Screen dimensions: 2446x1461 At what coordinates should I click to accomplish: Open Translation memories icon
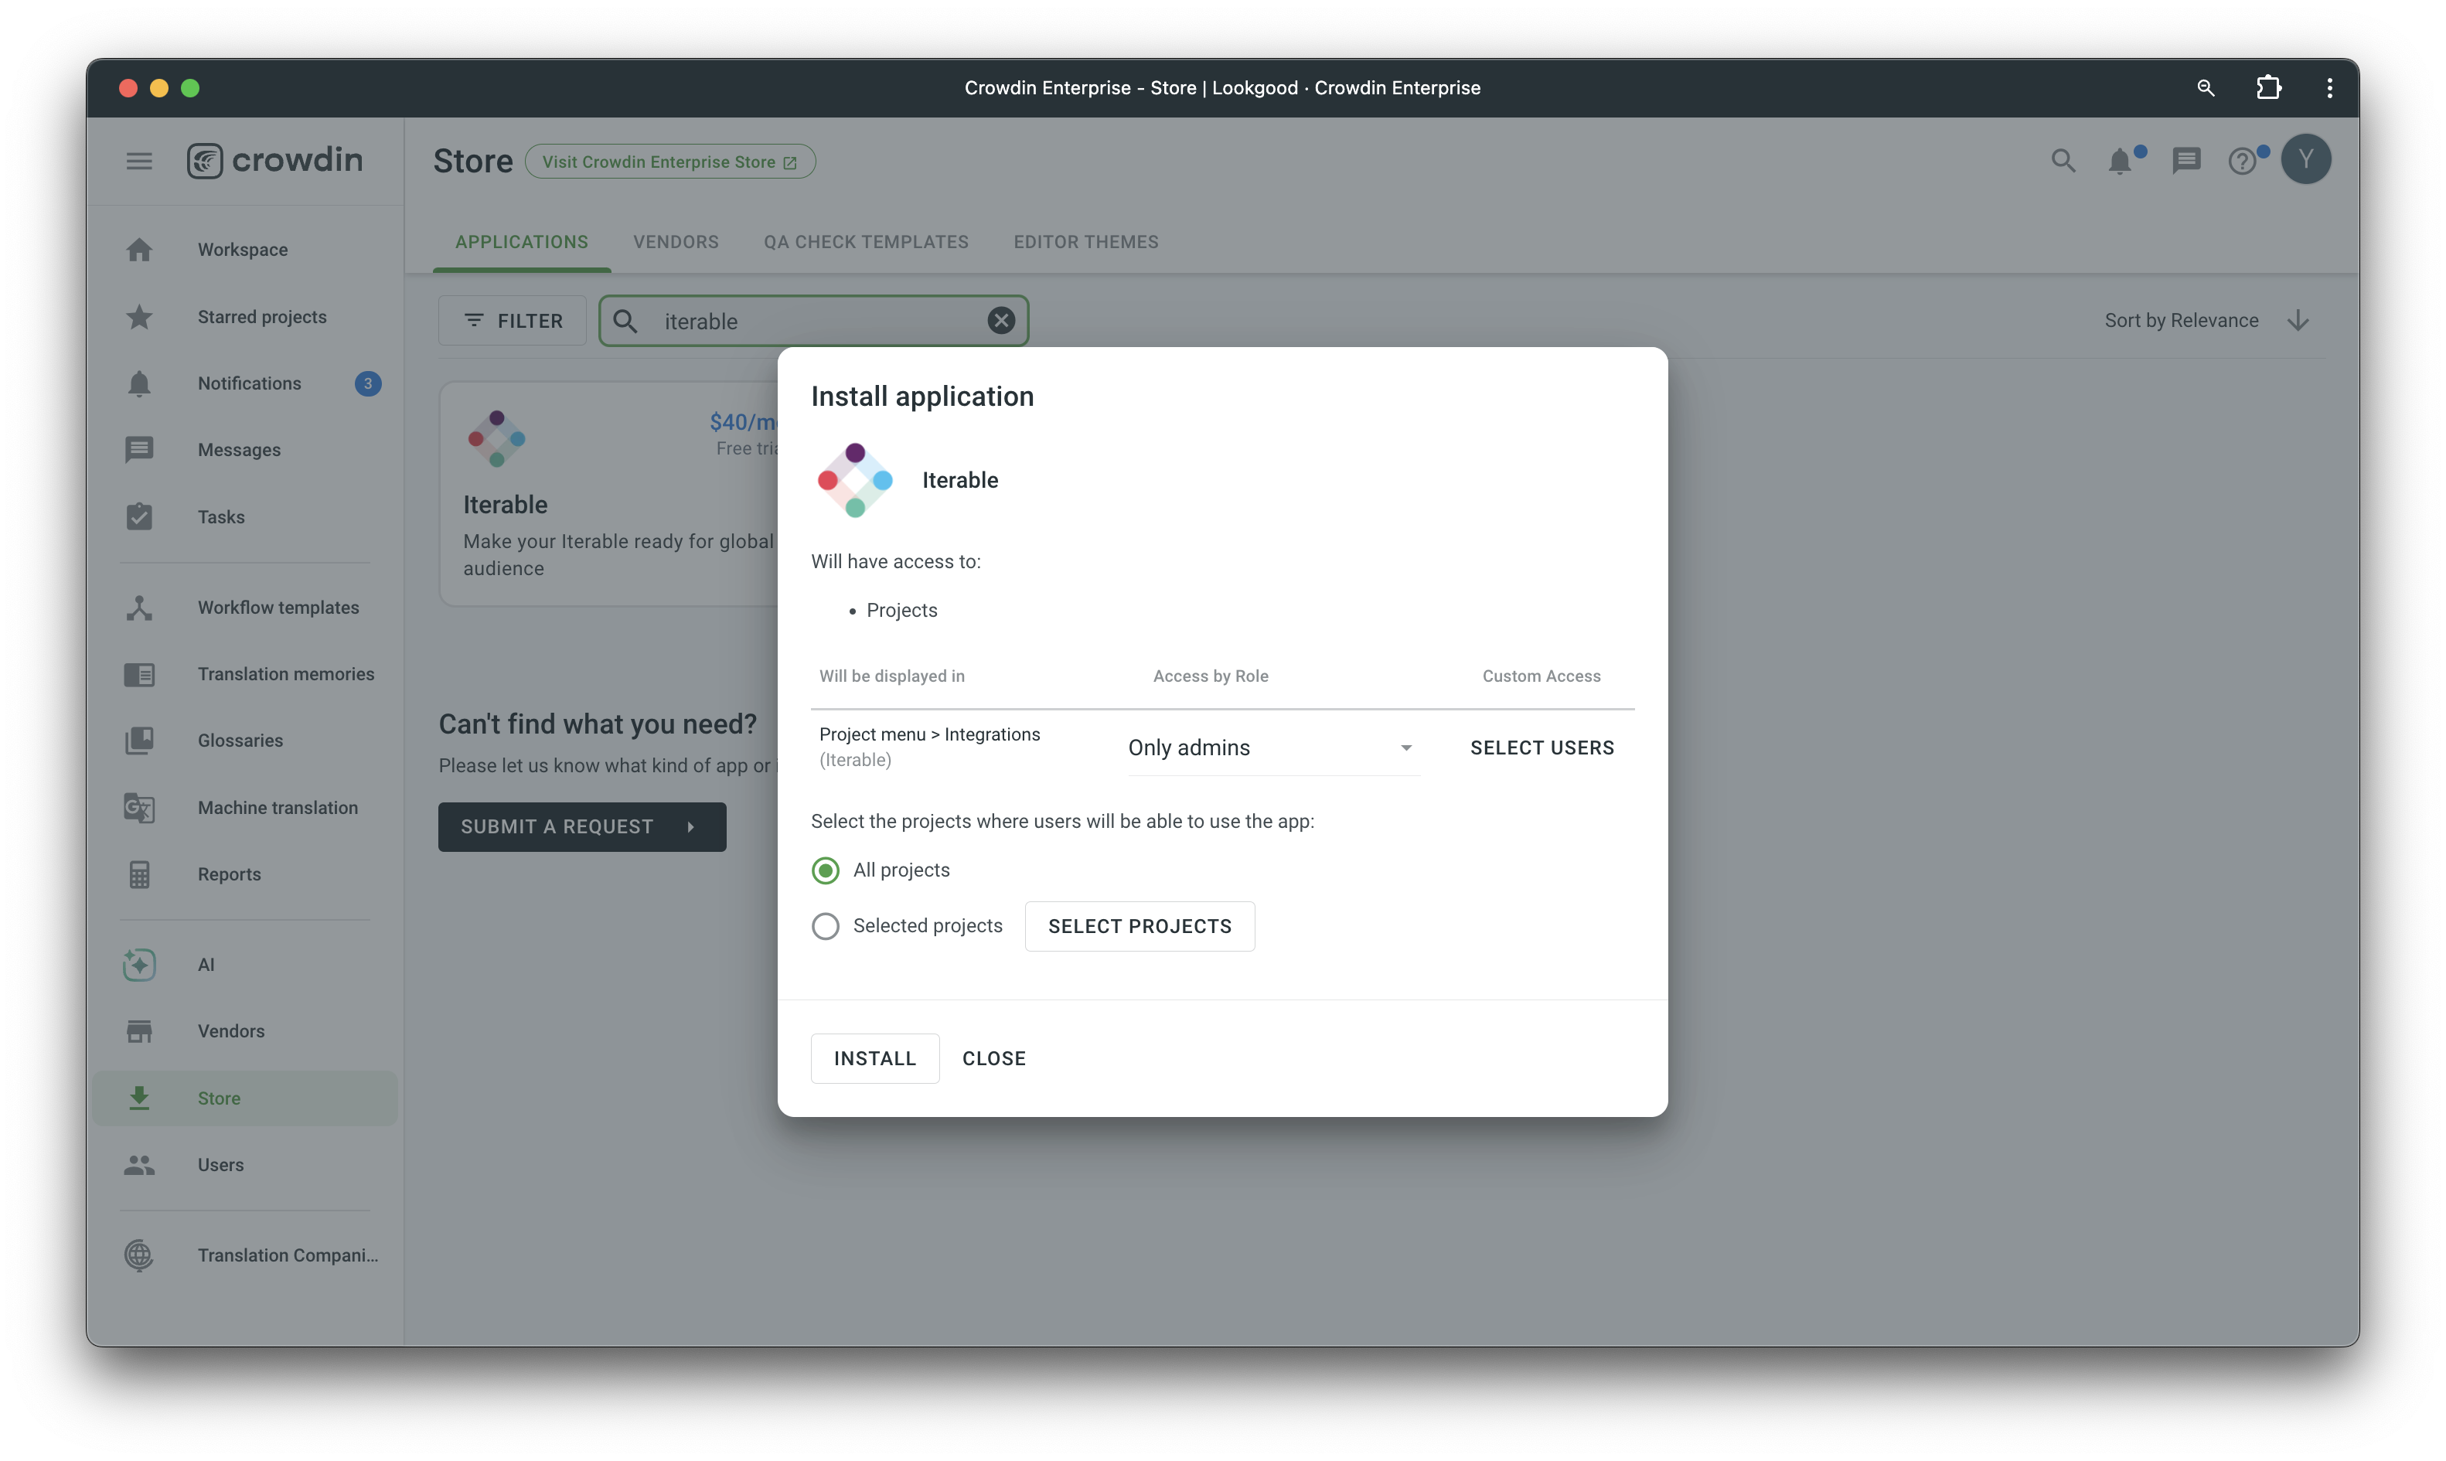139,674
